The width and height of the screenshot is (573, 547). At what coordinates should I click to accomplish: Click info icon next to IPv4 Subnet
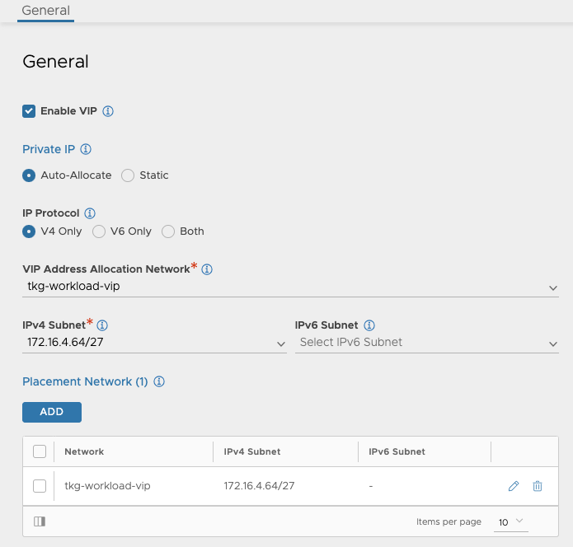point(103,325)
